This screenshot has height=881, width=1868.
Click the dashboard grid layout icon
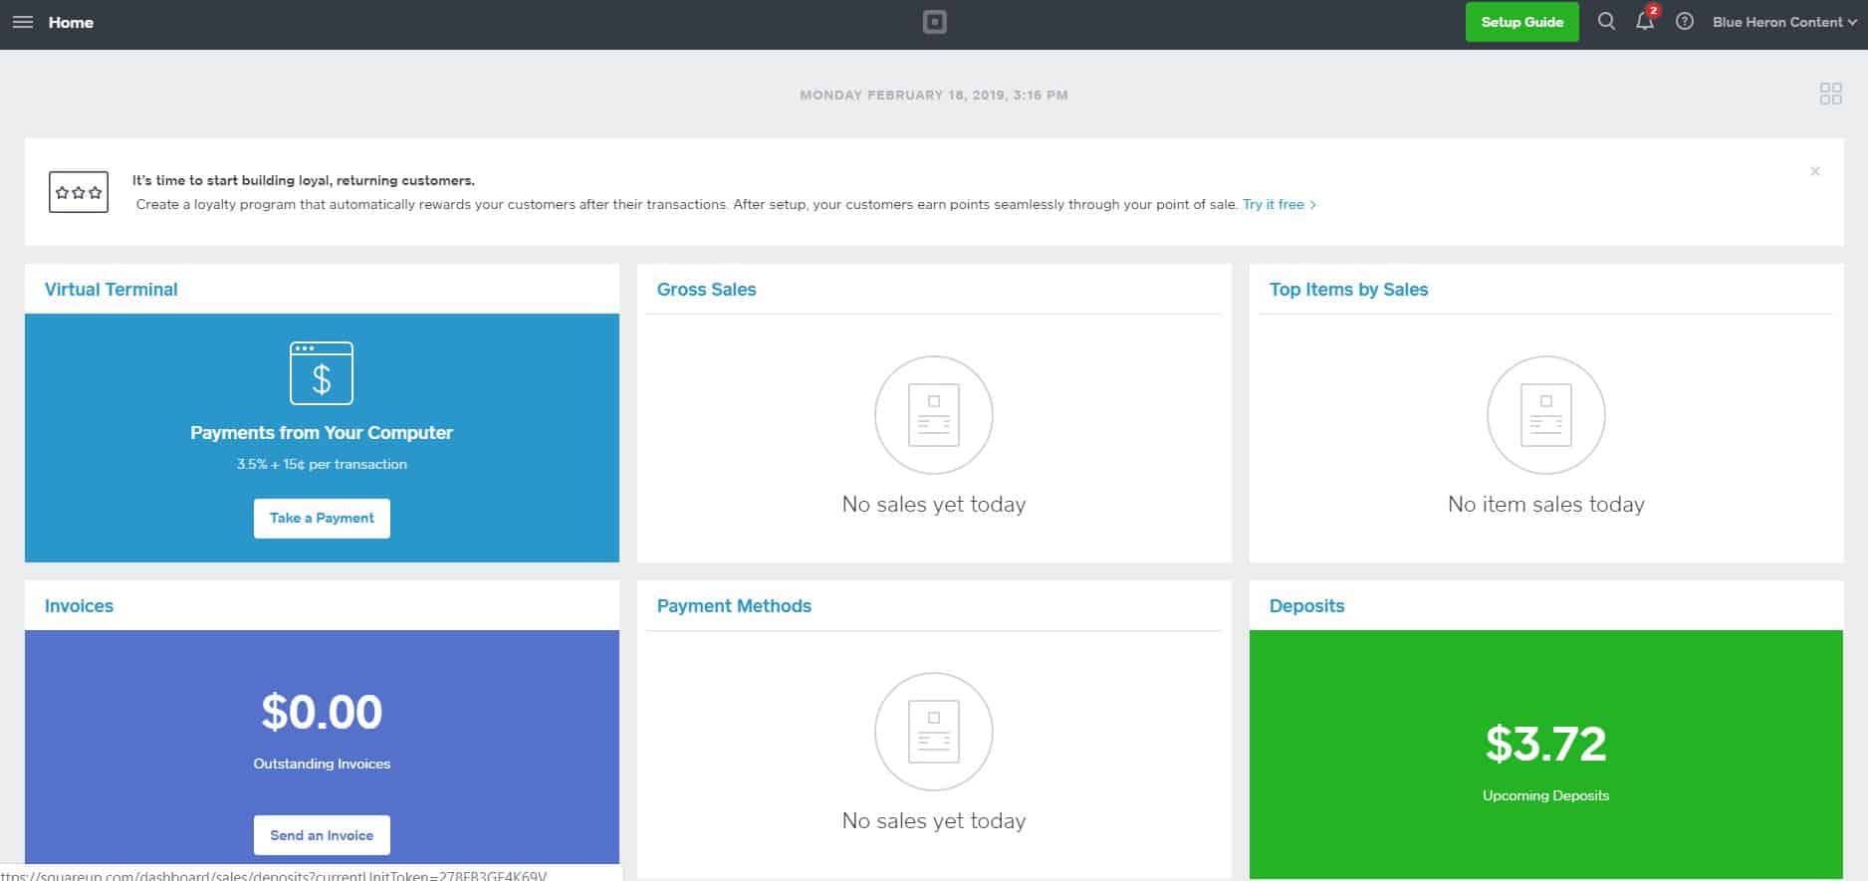[1830, 94]
